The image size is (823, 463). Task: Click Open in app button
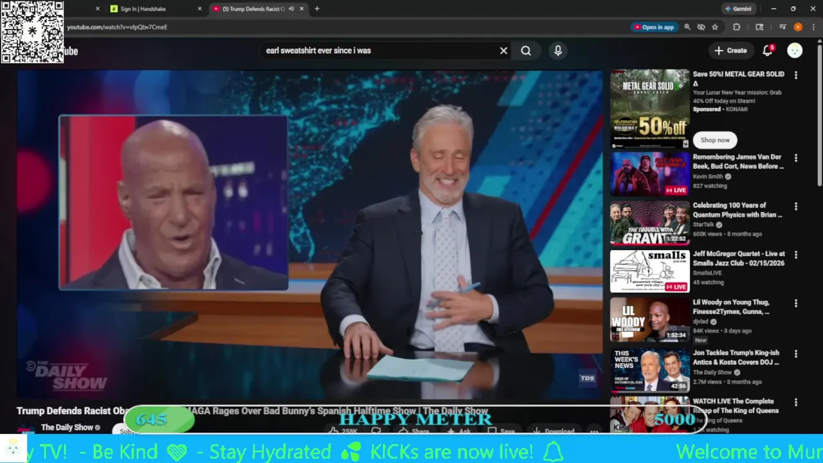pos(654,27)
